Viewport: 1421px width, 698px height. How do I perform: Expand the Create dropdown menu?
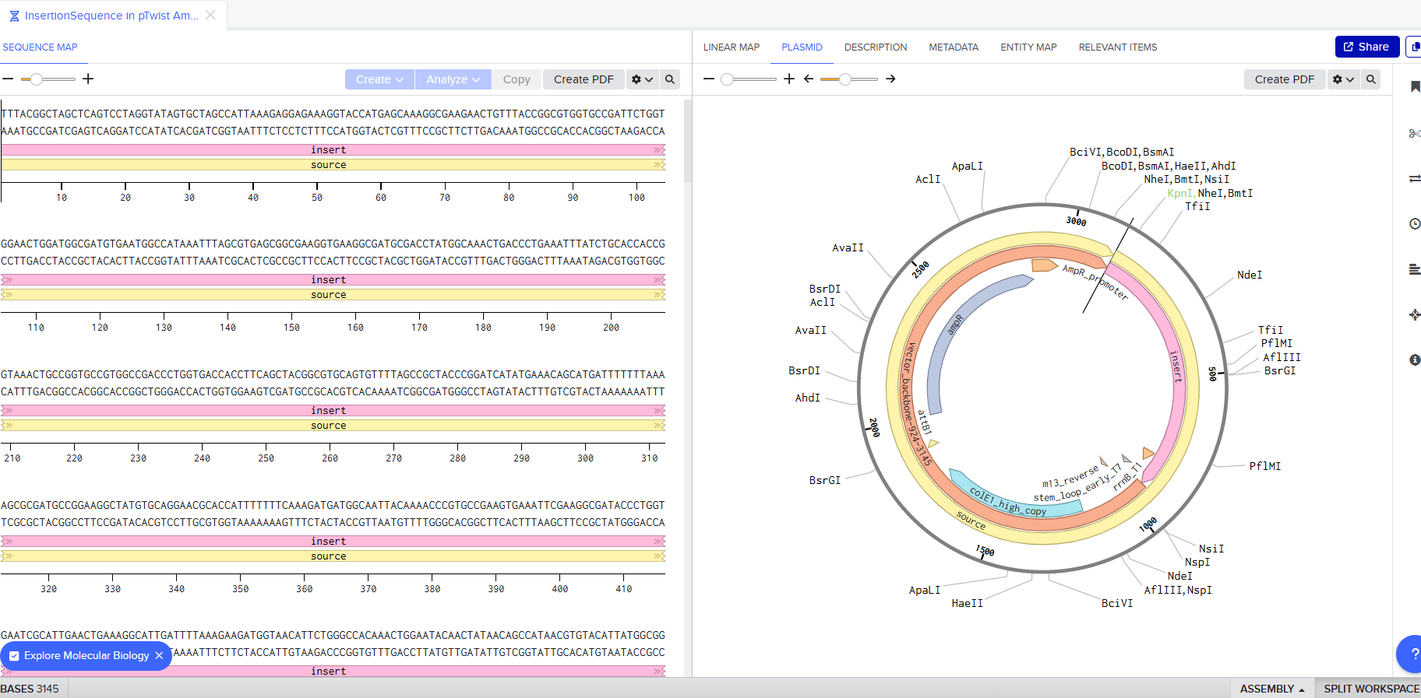379,79
